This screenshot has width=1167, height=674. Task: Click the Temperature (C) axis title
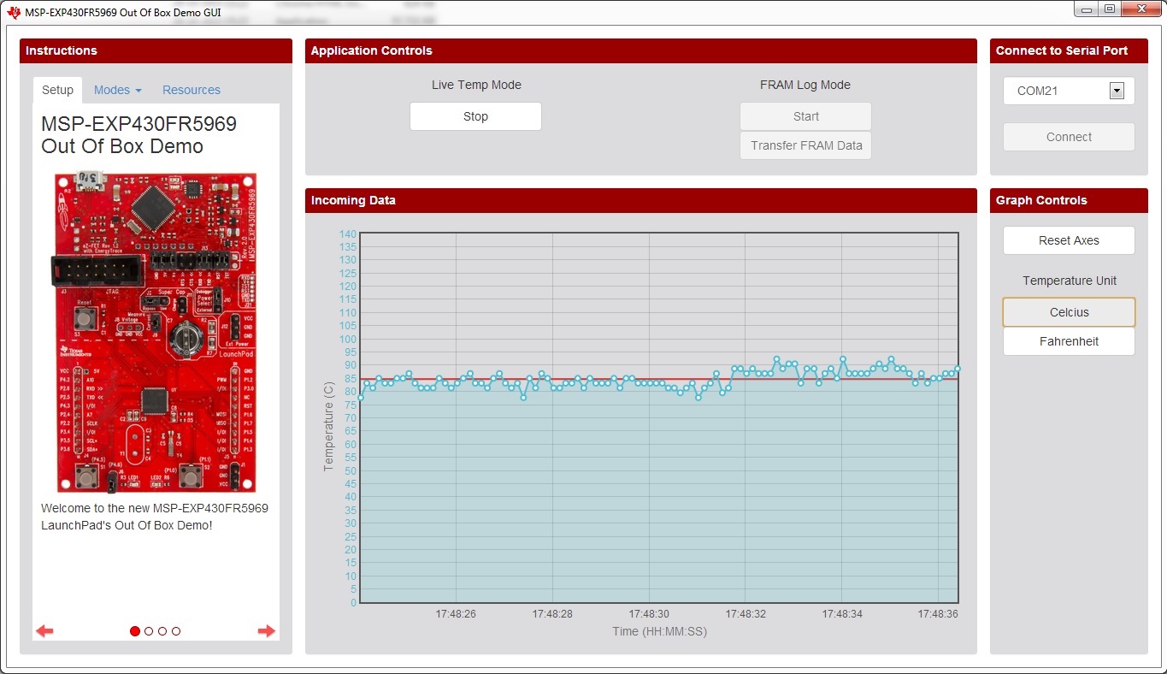pyautogui.click(x=328, y=426)
